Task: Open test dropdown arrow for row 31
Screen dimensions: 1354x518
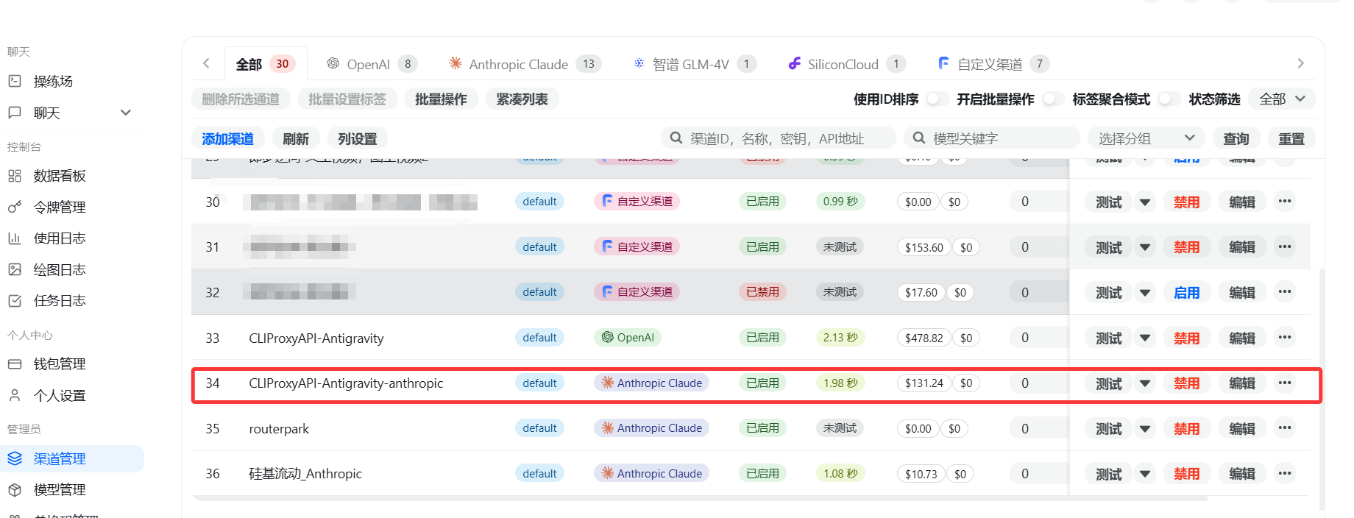Action: [1145, 247]
